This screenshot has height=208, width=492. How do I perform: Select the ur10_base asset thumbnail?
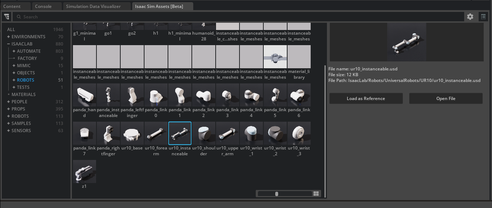132,133
